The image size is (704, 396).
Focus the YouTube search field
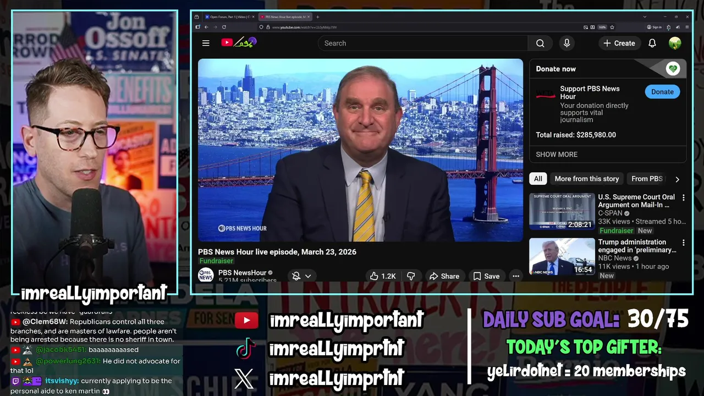(424, 43)
